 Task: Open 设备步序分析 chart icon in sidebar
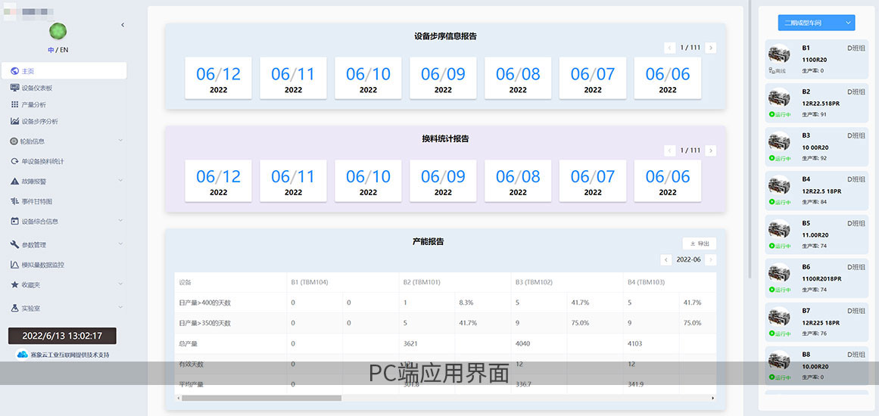pyautogui.click(x=15, y=121)
